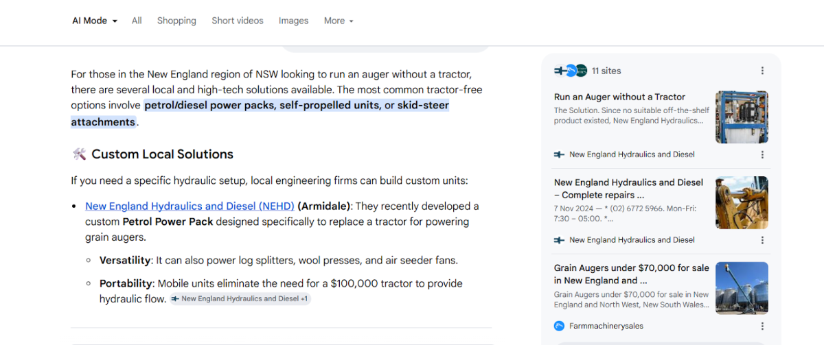Open options menu for Complete repairs result
This screenshot has width=824, height=345.
[762, 240]
